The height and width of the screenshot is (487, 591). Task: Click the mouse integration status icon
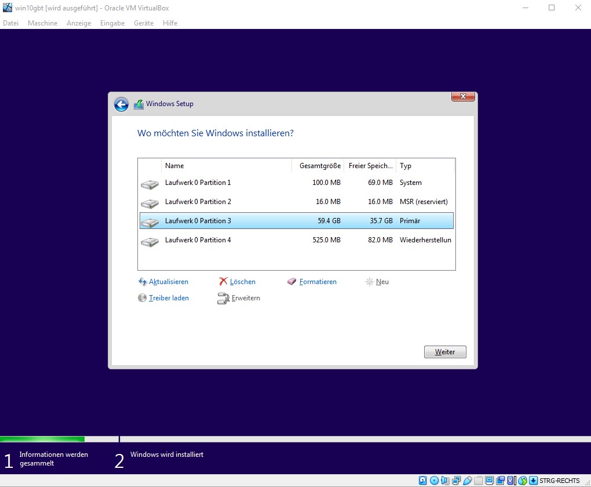[523, 480]
